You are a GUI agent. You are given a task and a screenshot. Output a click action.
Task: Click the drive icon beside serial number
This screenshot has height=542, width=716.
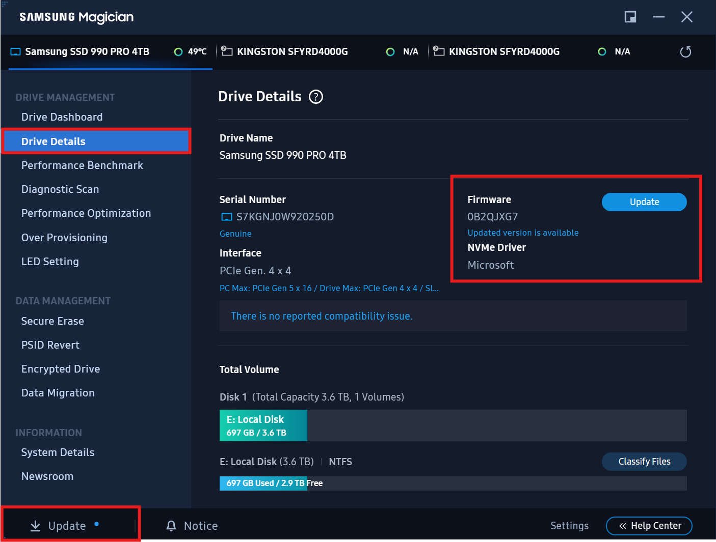[x=226, y=217]
